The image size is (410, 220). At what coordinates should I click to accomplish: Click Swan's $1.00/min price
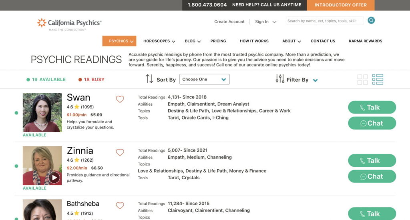(x=76, y=115)
